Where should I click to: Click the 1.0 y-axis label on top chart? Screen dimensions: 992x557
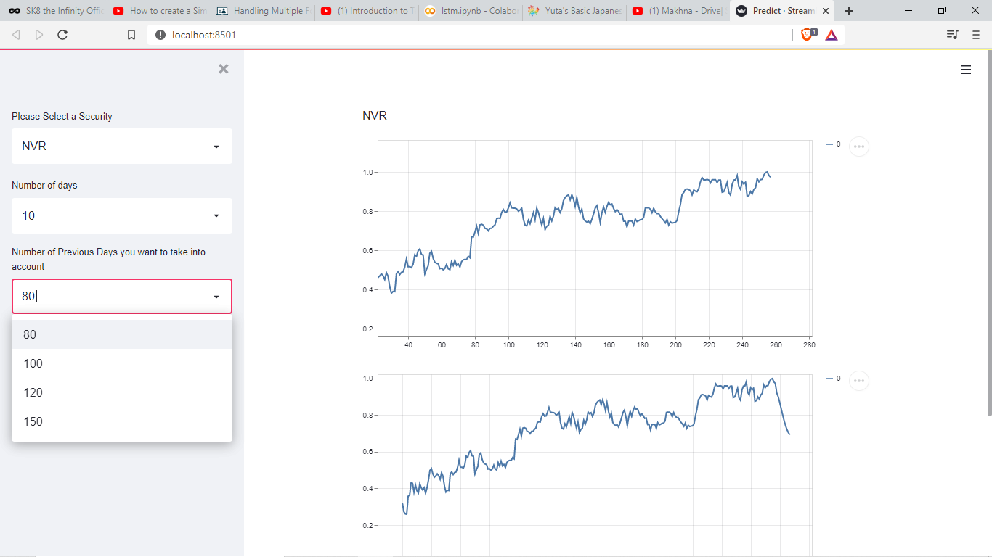coord(368,173)
